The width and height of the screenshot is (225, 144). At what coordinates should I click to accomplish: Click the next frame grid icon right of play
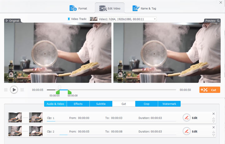(x=22, y=90)
